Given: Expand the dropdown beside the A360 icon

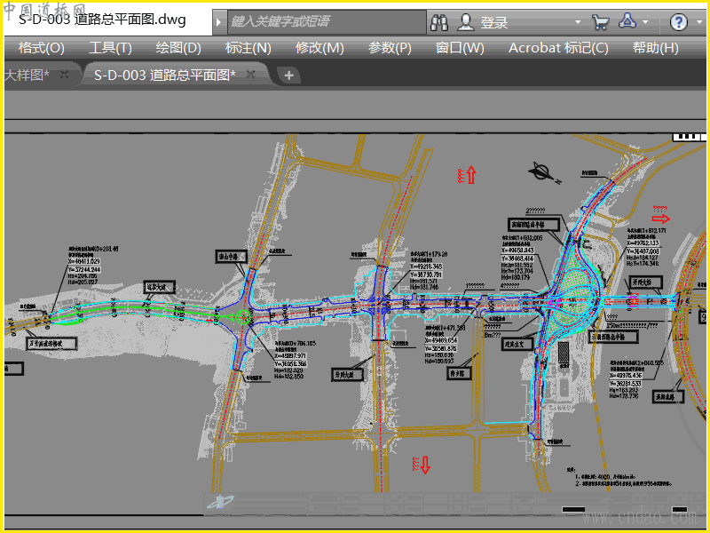Looking at the screenshot, I should tap(645, 21).
